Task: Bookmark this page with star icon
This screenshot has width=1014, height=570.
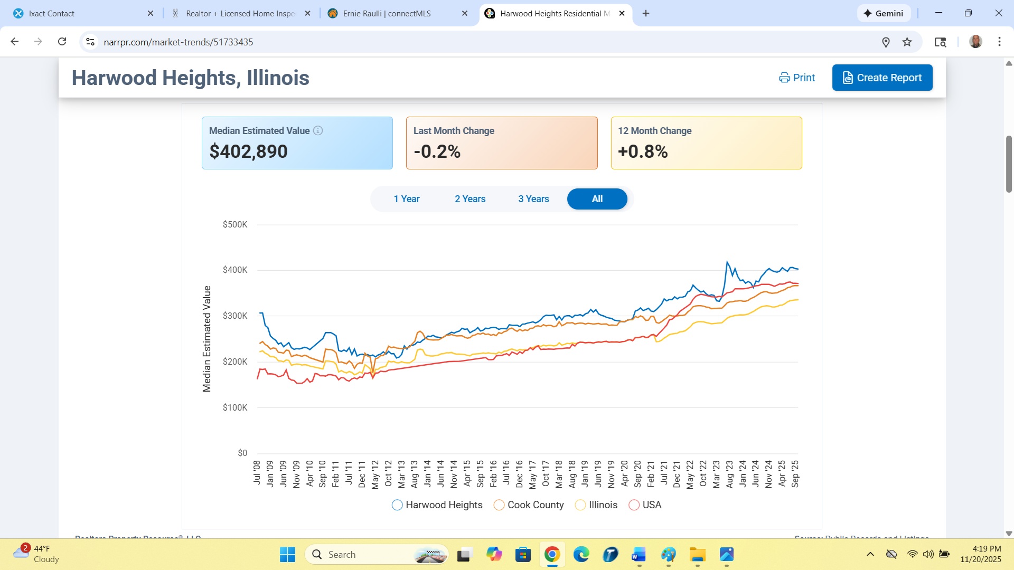Action: click(907, 42)
